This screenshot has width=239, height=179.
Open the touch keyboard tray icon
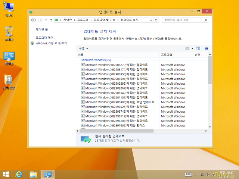click(188, 175)
